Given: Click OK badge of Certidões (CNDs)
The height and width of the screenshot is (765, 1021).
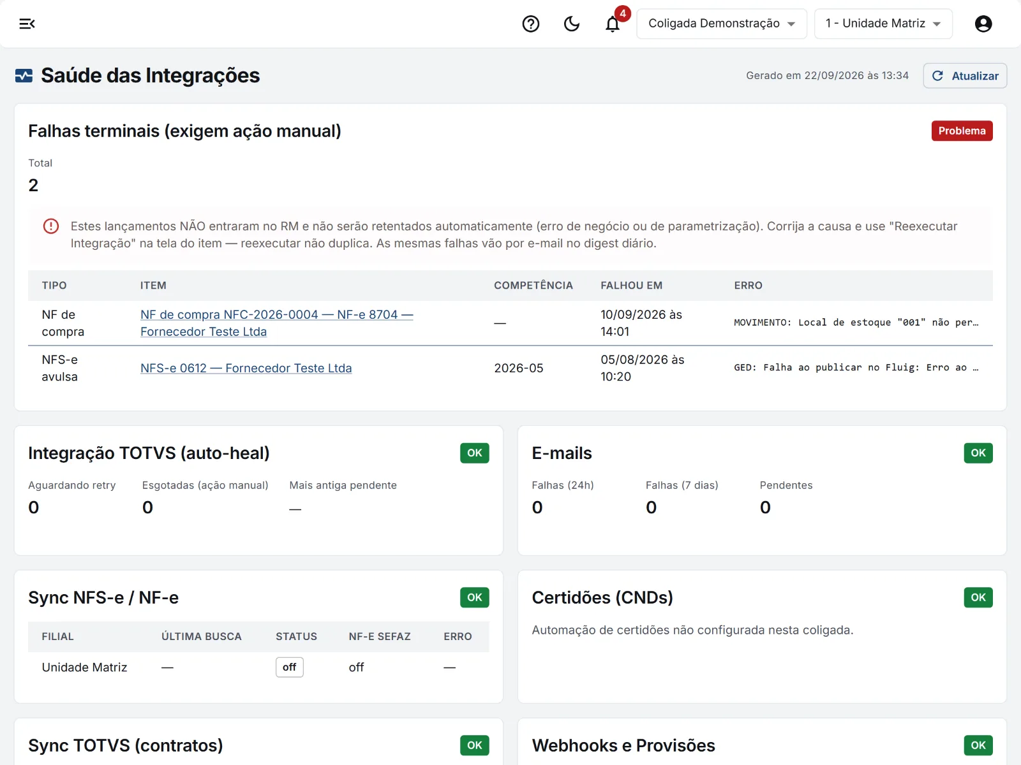Looking at the screenshot, I should (x=978, y=597).
